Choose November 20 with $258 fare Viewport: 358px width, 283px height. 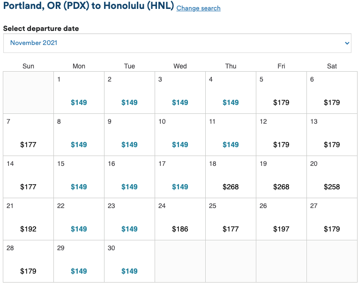click(x=332, y=187)
